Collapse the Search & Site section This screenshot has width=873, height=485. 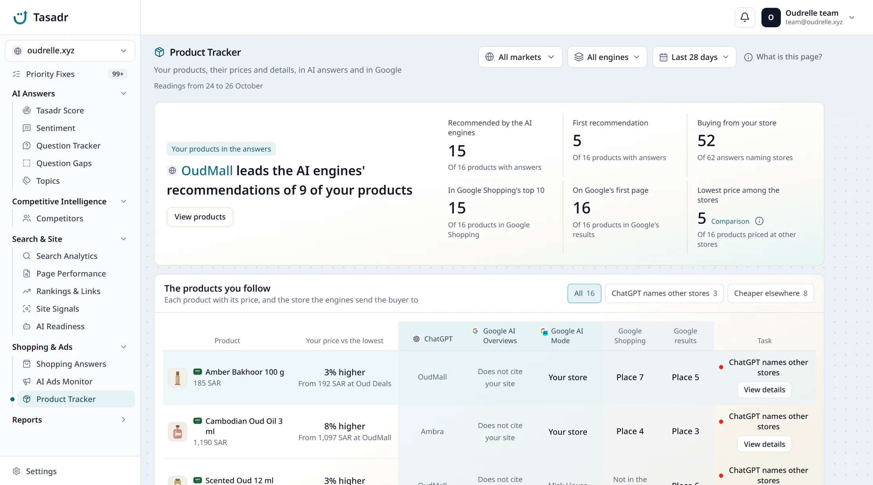[x=123, y=239]
